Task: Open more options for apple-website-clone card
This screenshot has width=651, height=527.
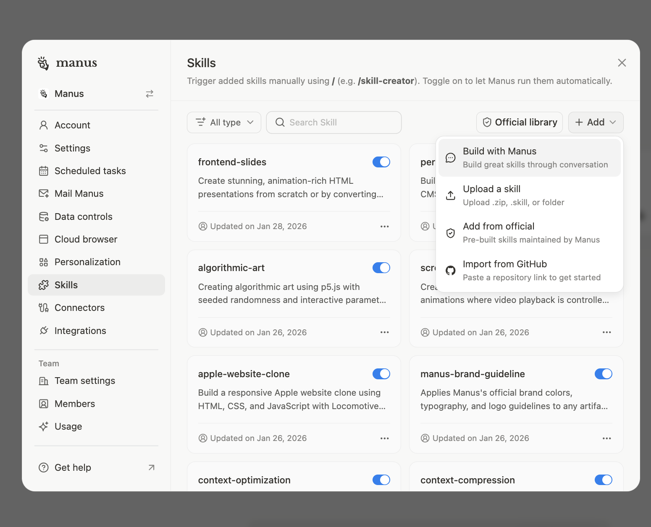Action: pyautogui.click(x=385, y=438)
